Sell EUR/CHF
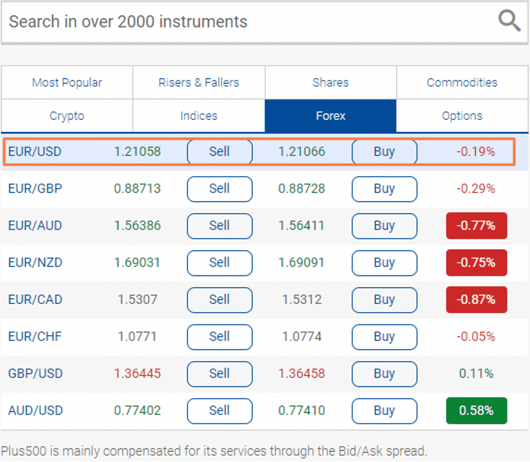The height and width of the screenshot is (462, 530). click(220, 337)
